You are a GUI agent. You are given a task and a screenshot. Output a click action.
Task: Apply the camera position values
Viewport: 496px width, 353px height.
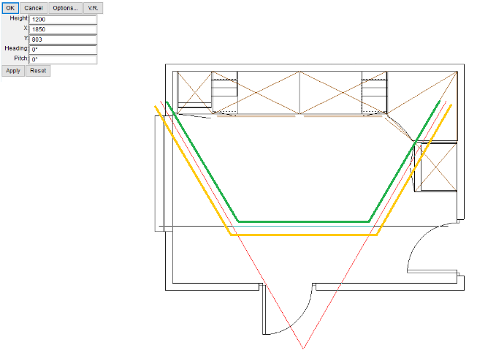(13, 71)
